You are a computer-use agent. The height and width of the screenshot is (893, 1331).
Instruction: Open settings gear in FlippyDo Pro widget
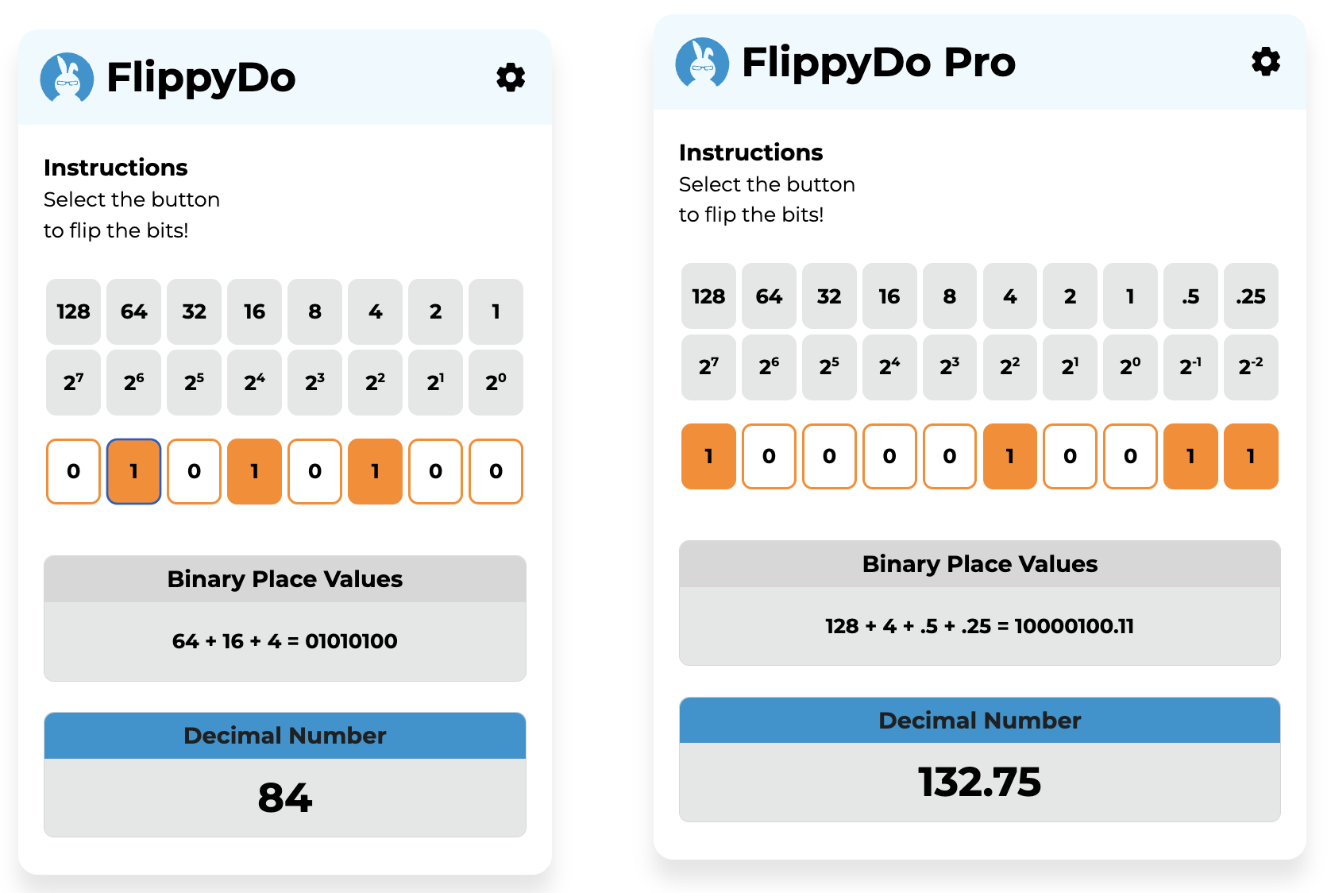click(1266, 61)
